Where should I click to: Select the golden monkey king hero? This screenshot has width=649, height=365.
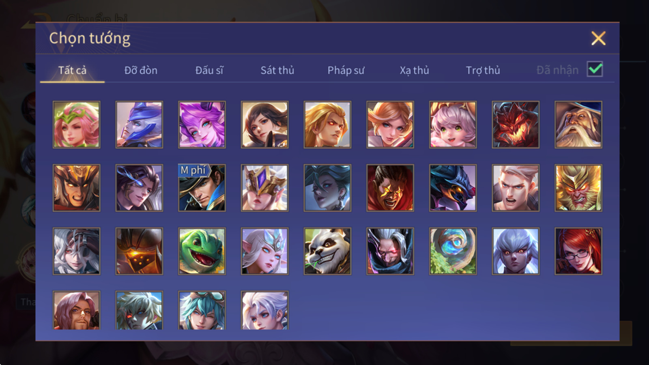click(x=578, y=188)
